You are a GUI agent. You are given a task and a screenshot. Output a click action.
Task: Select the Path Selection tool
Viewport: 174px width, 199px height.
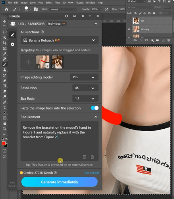coord(5,113)
